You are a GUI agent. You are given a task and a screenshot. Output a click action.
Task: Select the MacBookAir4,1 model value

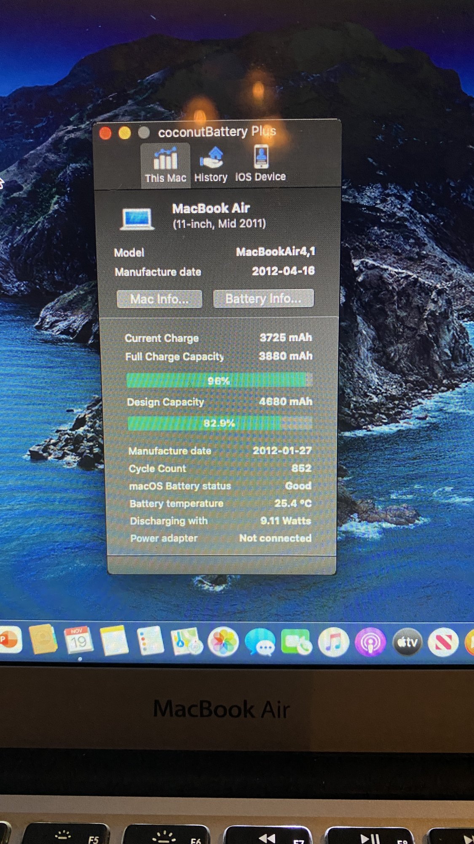(275, 252)
